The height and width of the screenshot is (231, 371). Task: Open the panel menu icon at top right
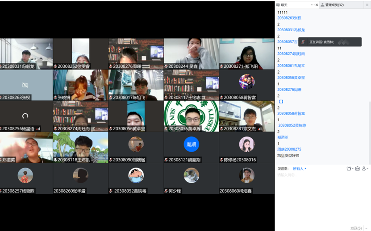pos(367,5)
